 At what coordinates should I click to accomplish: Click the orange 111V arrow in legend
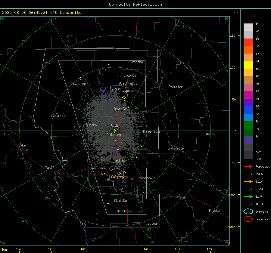point(248,181)
